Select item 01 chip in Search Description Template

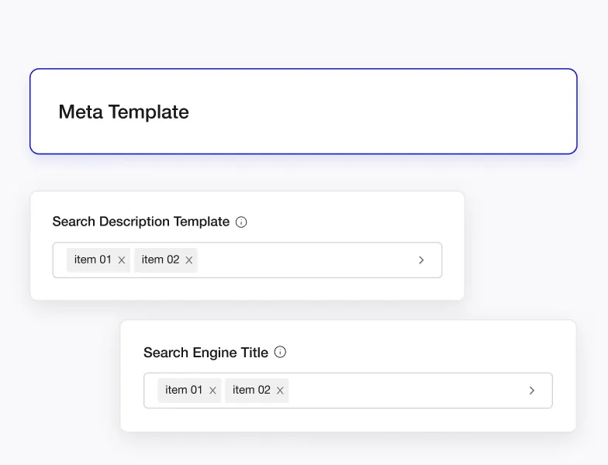[93, 260]
